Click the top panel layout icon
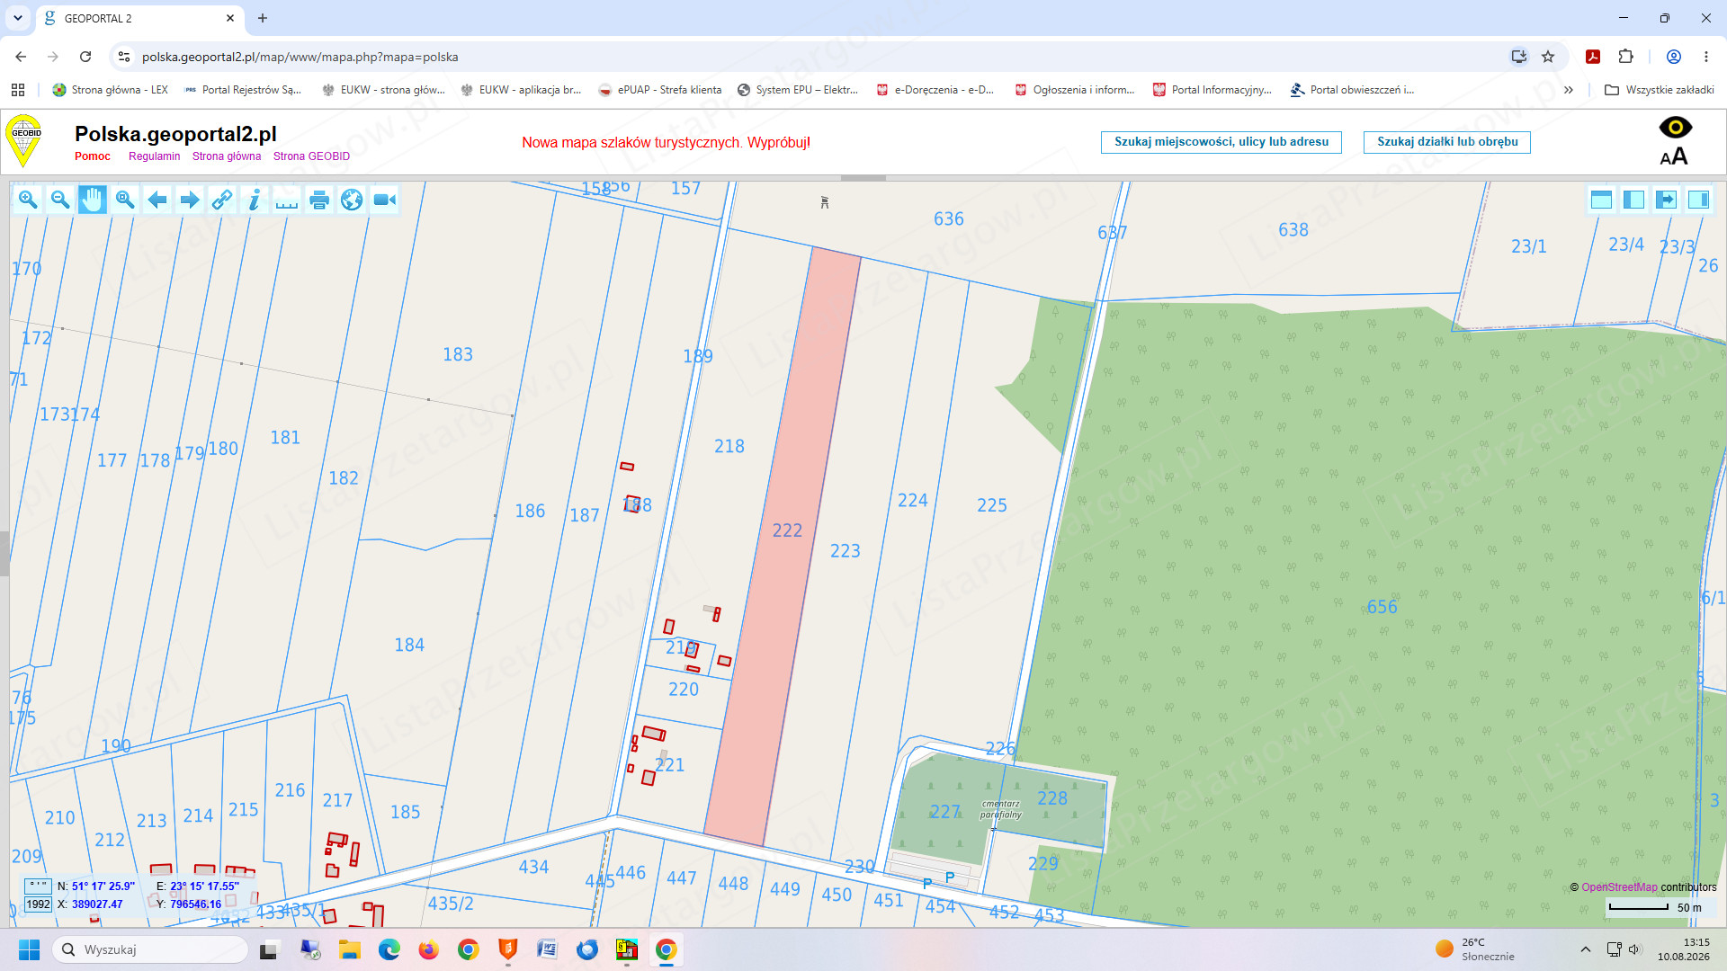Image resolution: width=1727 pixels, height=971 pixels. 1601,200
